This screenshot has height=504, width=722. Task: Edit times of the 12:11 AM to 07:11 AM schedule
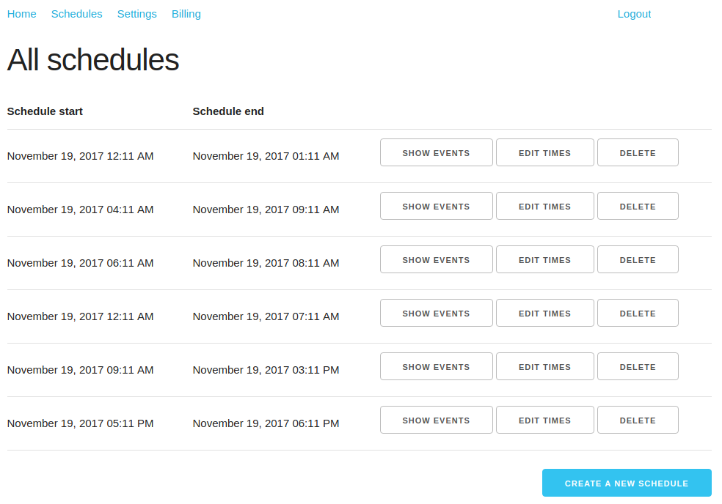coord(544,313)
